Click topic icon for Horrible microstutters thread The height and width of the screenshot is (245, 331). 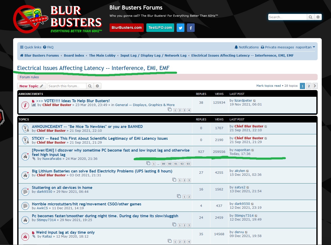coord(25,206)
